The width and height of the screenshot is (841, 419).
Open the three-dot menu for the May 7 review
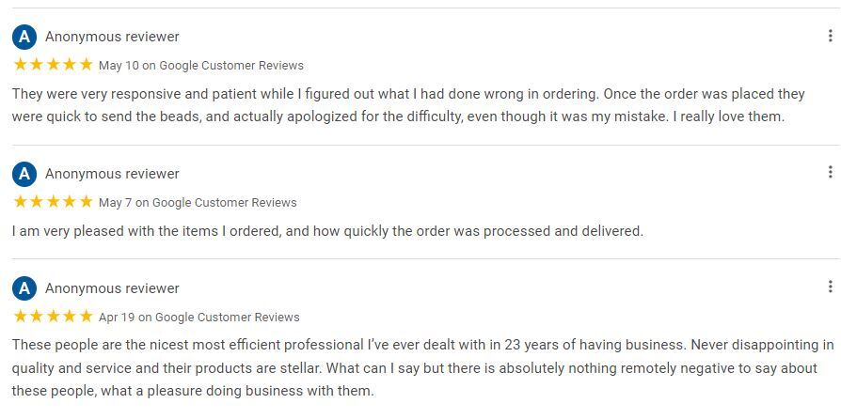click(830, 172)
